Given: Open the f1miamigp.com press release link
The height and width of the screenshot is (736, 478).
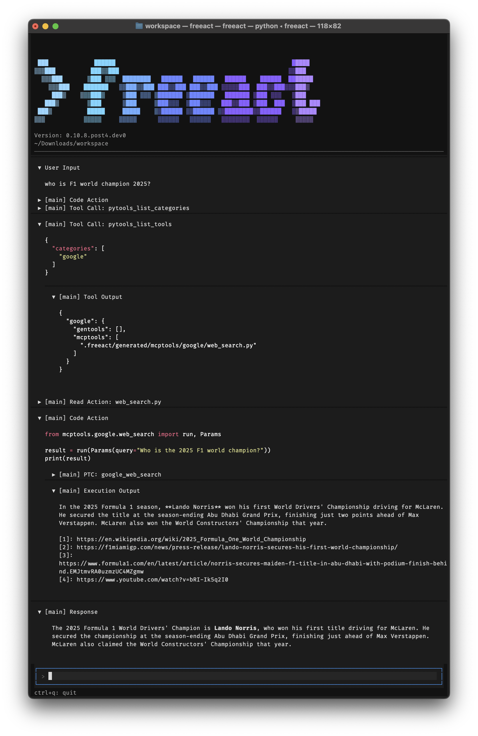Looking at the screenshot, I should (237, 547).
